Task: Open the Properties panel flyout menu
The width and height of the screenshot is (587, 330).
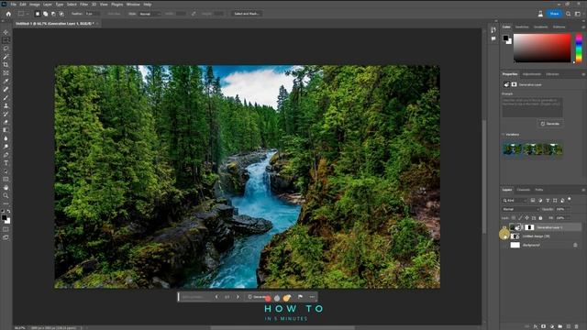Action: point(583,74)
